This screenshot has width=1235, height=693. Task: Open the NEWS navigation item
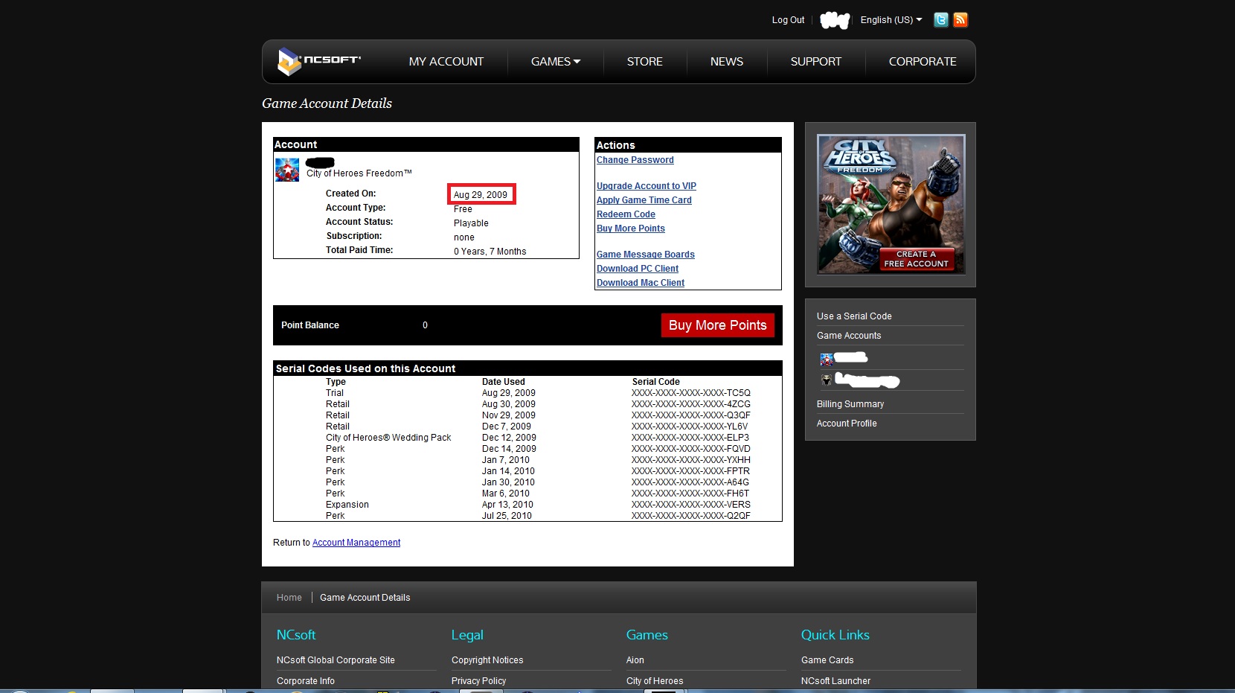pos(727,62)
